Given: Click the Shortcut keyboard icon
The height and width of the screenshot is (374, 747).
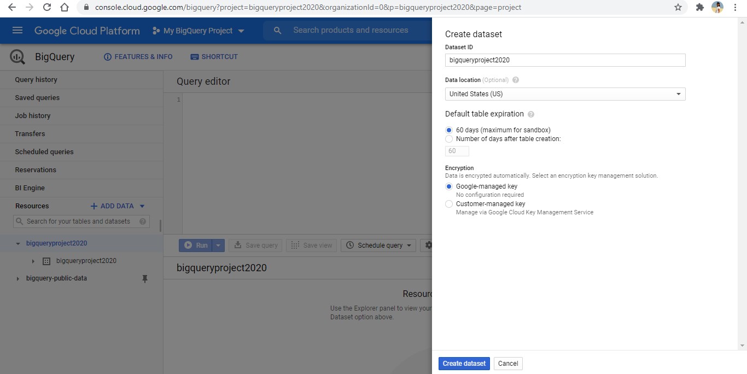Looking at the screenshot, I should click(x=194, y=57).
